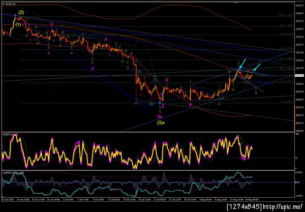
Task: Click the OsMA scale value -3.4721
Action: [x=299, y=196]
